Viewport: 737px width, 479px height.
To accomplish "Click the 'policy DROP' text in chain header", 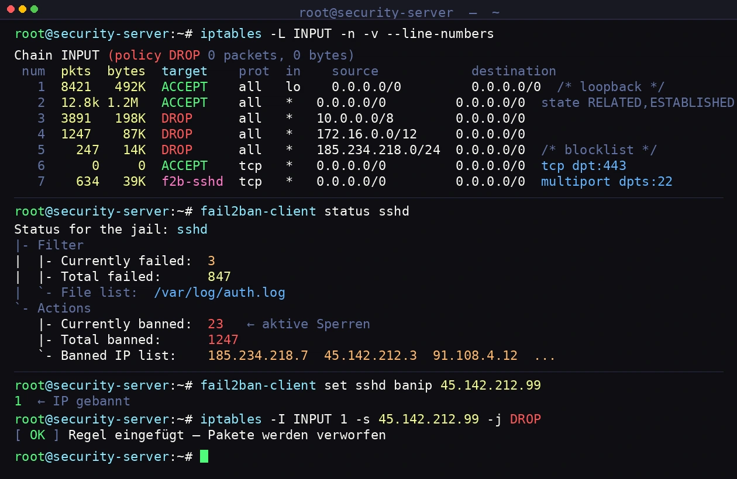I will coord(158,55).
